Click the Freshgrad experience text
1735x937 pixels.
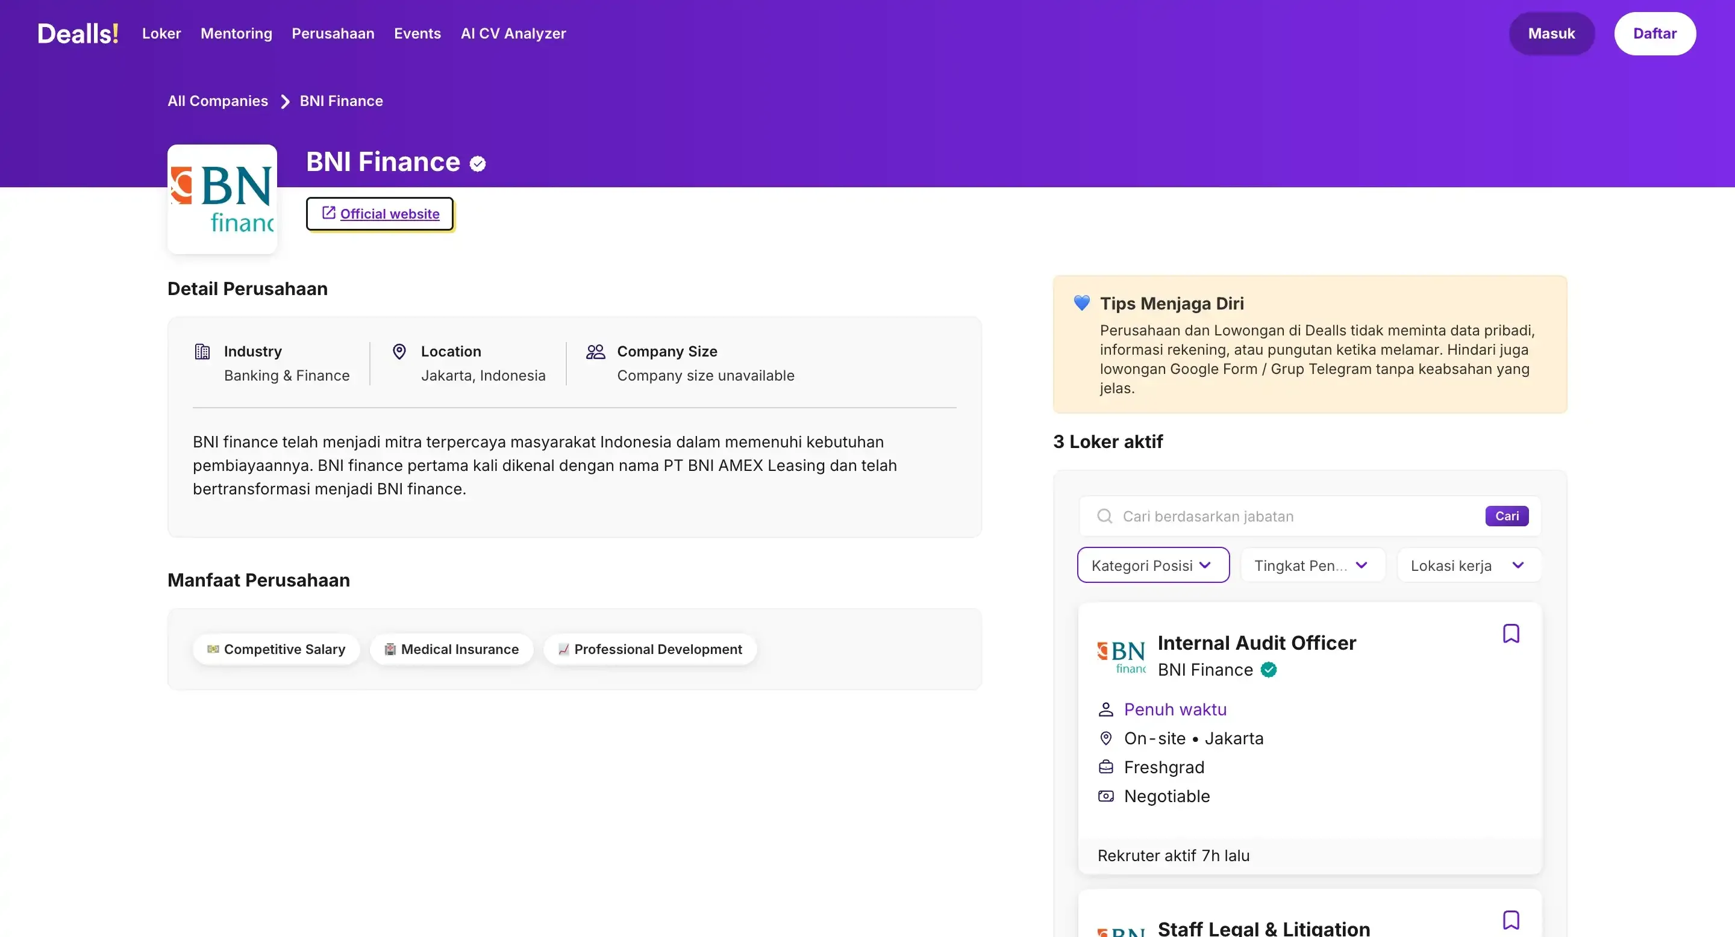coord(1164,767)
